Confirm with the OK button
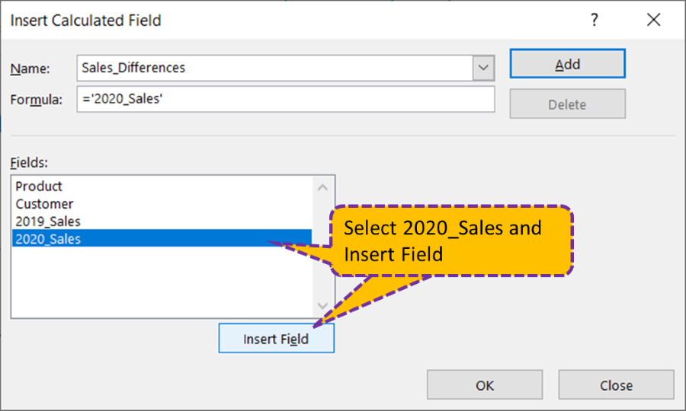Viewport: 686px width, 411px height. click(485, 385)
